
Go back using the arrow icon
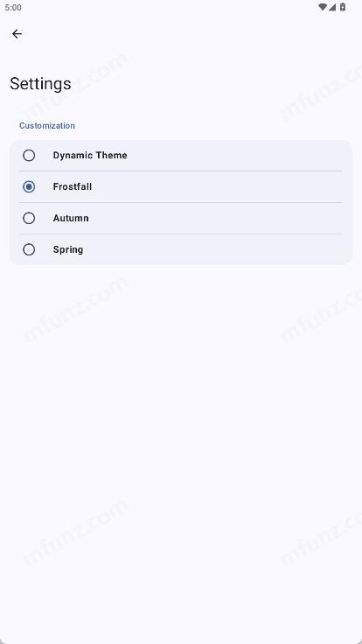coord(17,33)
